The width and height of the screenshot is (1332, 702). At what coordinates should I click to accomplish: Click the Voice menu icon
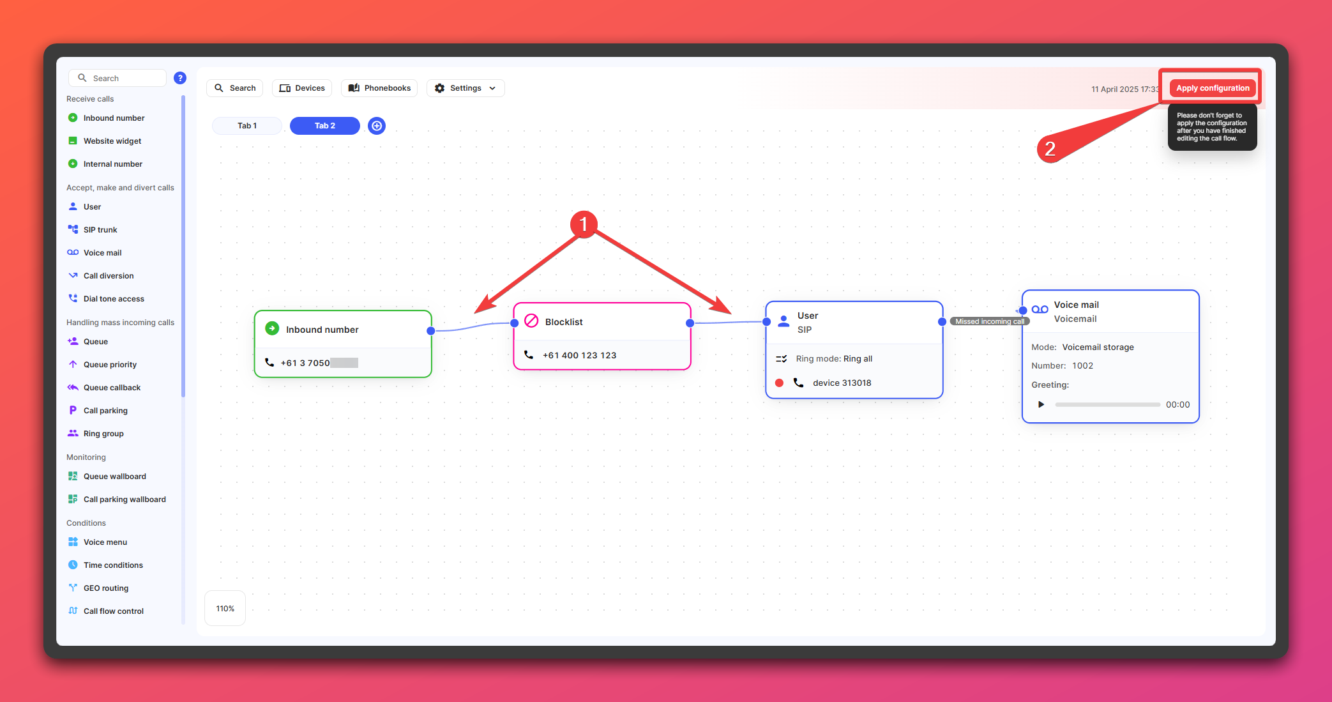coord(73,542)
